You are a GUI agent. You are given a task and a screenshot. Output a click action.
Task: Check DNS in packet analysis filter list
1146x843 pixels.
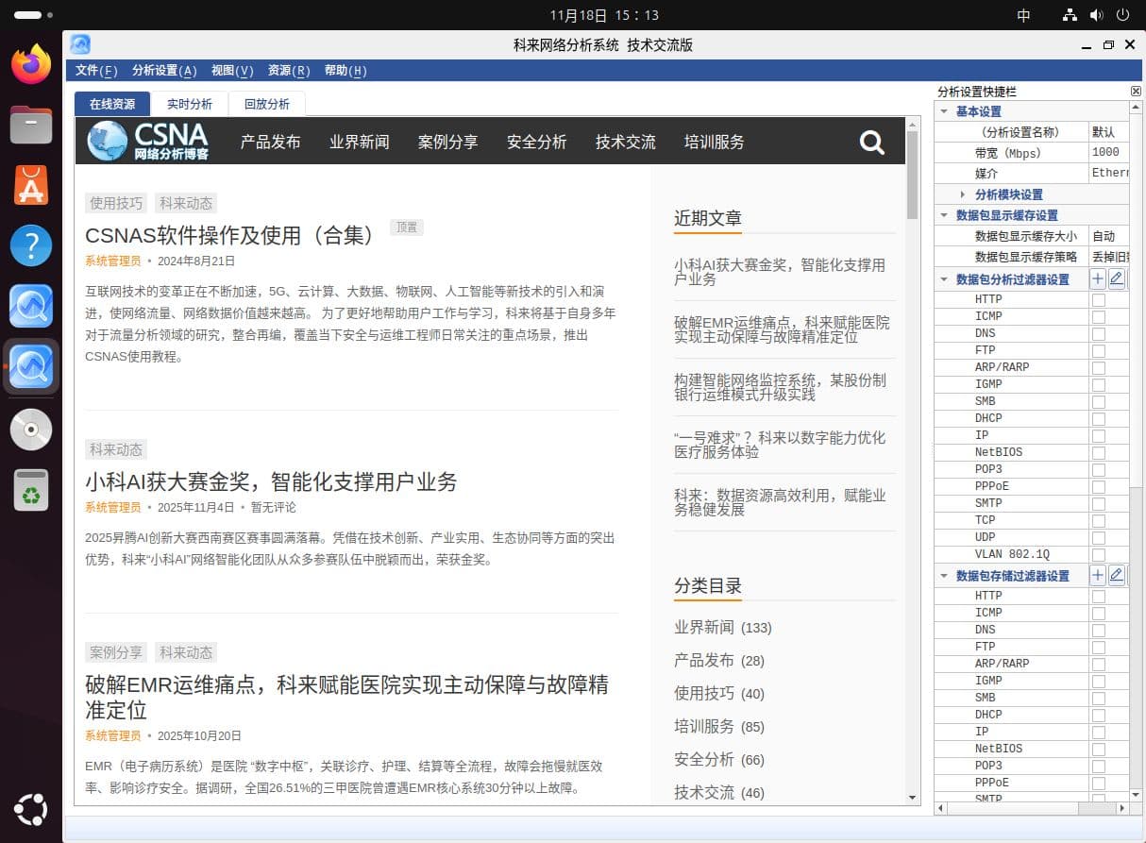point(1098,333)
